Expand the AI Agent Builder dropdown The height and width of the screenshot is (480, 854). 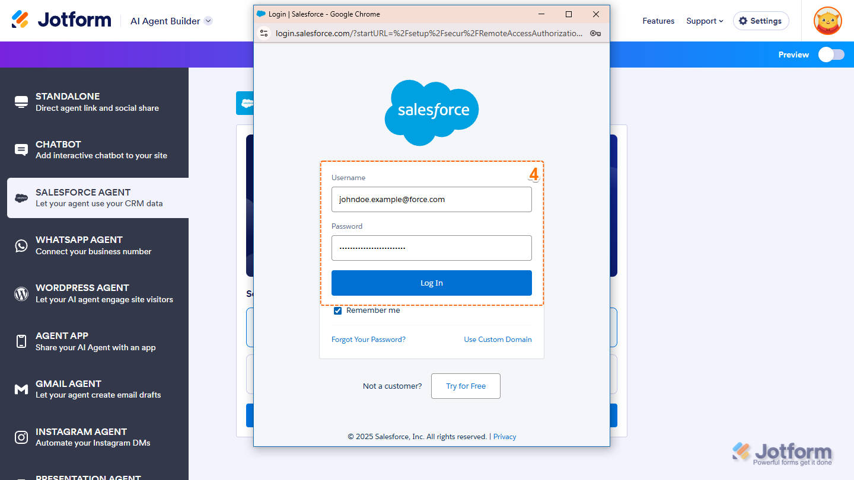click(208, 21)
